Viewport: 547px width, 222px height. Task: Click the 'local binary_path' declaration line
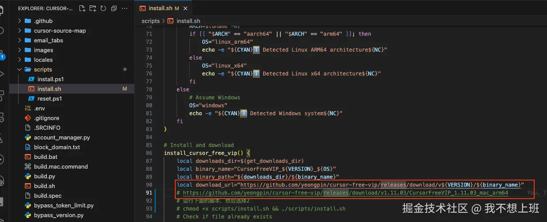[x=258, y=177]
